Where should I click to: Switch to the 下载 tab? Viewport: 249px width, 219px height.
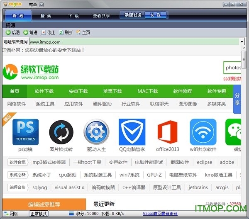pos(73,16)
